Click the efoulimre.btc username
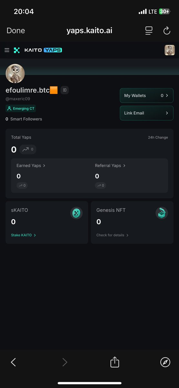The width and height of the screenshot is (179, 388). 32,90
